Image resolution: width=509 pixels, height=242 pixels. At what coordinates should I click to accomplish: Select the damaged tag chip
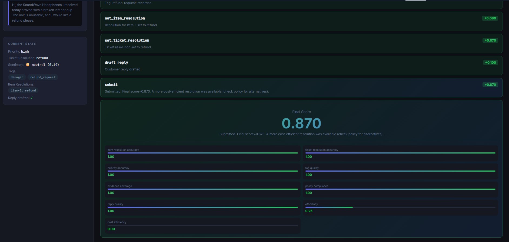coord(17,77)
